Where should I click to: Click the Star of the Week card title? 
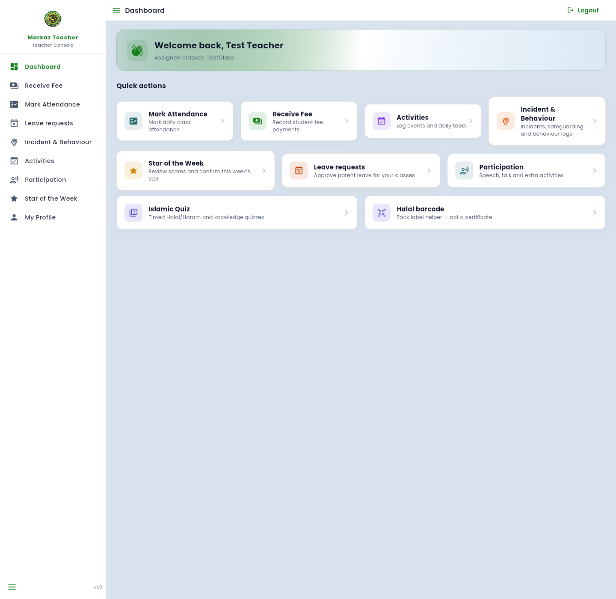[x=176, y=163]
